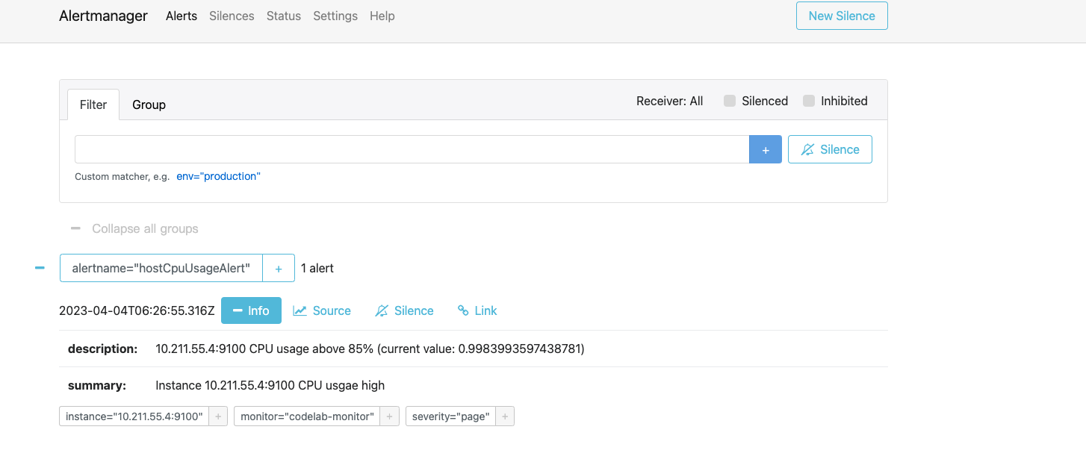Open the Silences page in navbar

pyautogui.click(x=232, y=16)
